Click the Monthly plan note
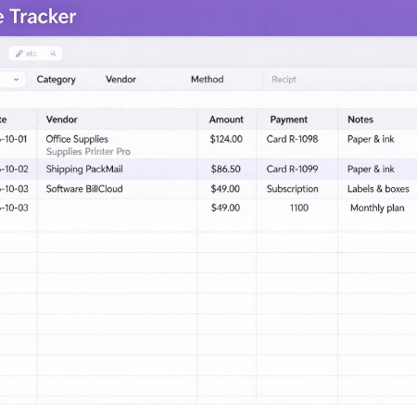The height and width of the screenshot is (405, 417). coord(377,208)
